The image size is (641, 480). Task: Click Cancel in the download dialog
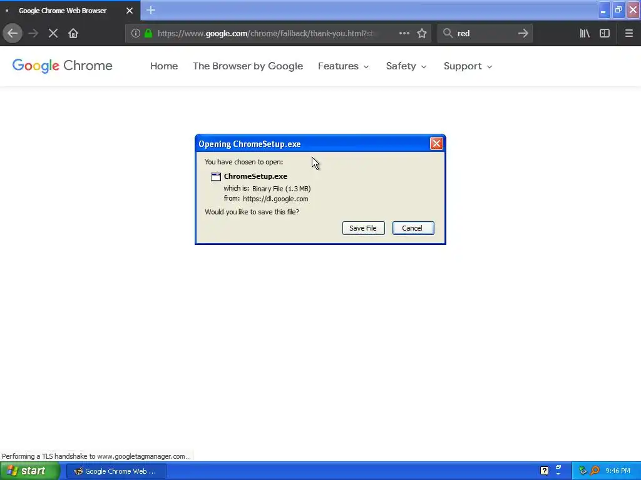point(413,228)
